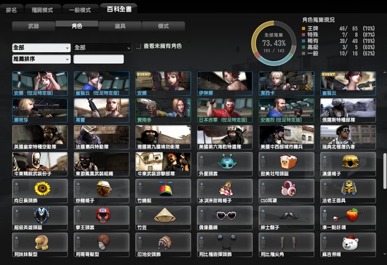This screenshot has width=387, height=265.
Task: Open character card 俄羅斯特種部隊
Action: [348, 110]
